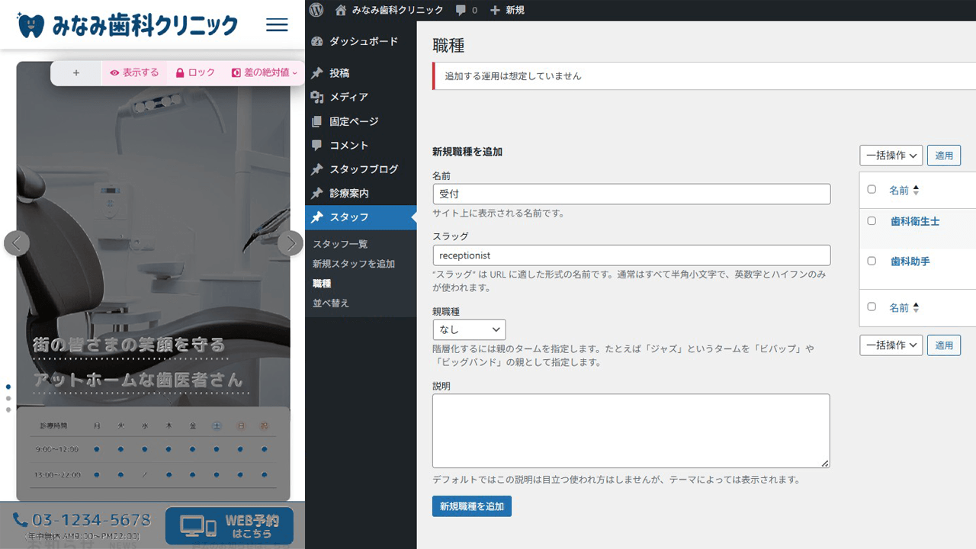The height and width of the screenshot is (549, 976).
Task: Open the 親職種 なし dropdown
Action: pyautogui.click(x=469, y=329)
